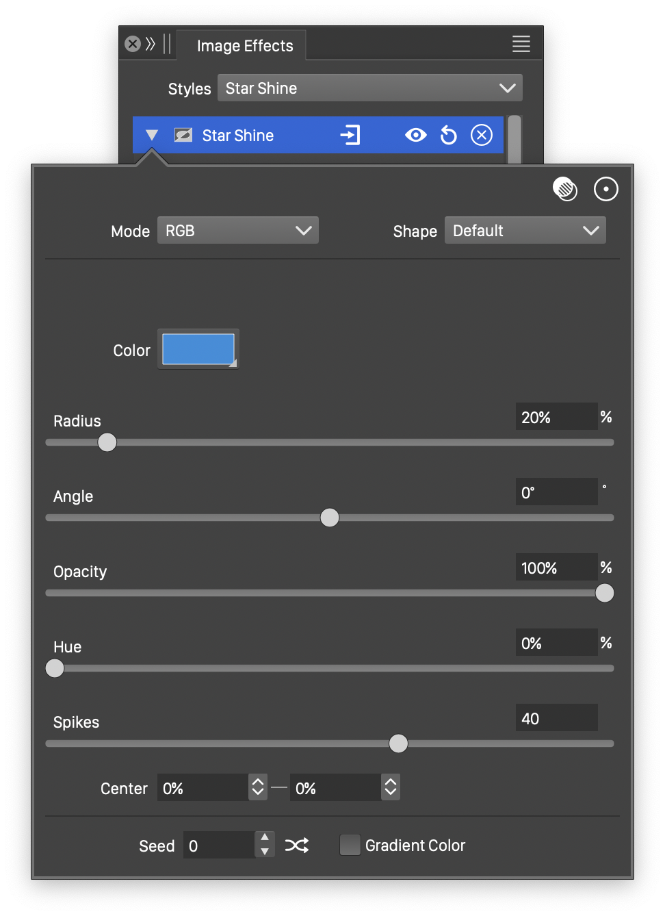
Task: Reset Star Shine effect settings
Action: (x=448, y=136)
